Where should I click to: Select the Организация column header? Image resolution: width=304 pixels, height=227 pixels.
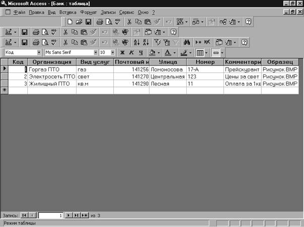point(52,62)
